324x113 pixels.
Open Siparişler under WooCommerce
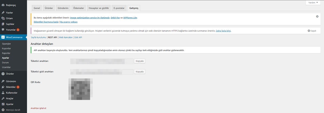(x=6, y=43)
